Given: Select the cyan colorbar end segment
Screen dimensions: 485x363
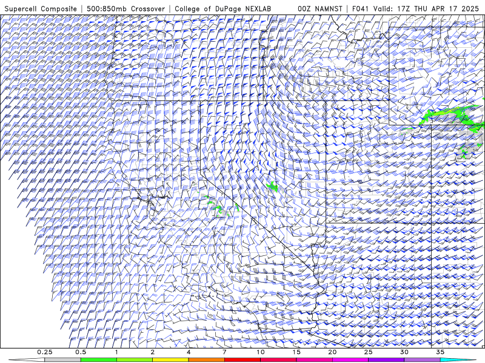Looking at the screenshot, I should click(458, 360).
